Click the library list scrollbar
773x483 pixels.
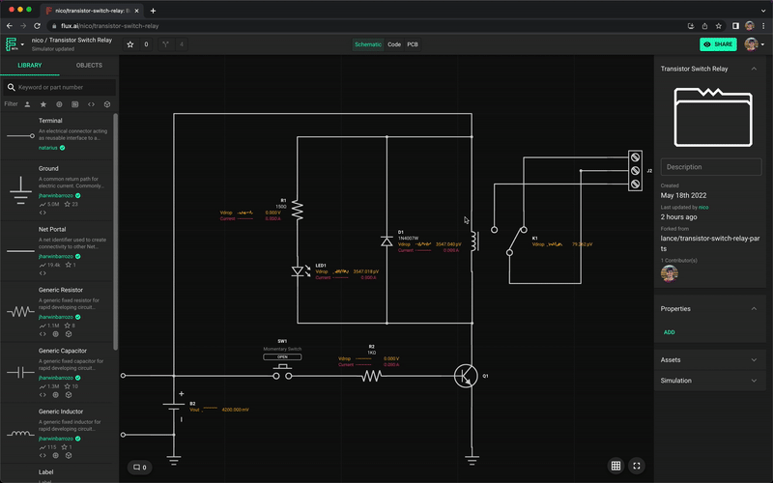pos(115,232)
